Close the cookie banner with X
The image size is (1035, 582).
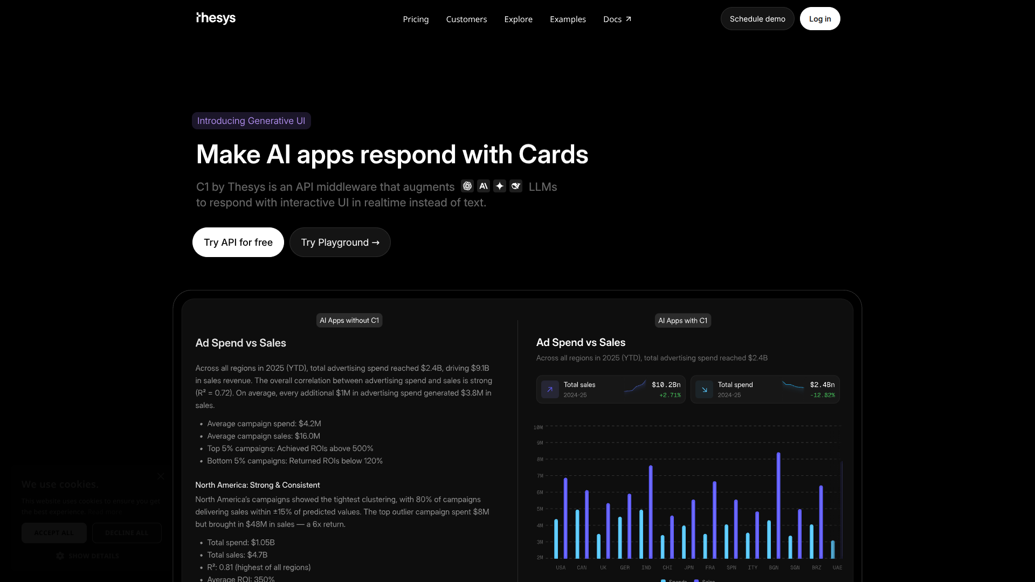point(161,476)
